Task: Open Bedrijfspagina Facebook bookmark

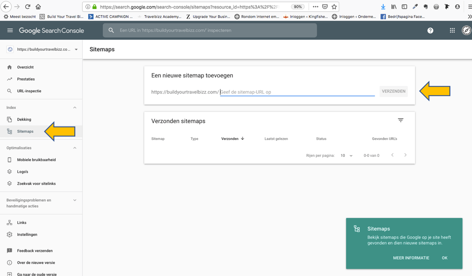Action: 403,17
